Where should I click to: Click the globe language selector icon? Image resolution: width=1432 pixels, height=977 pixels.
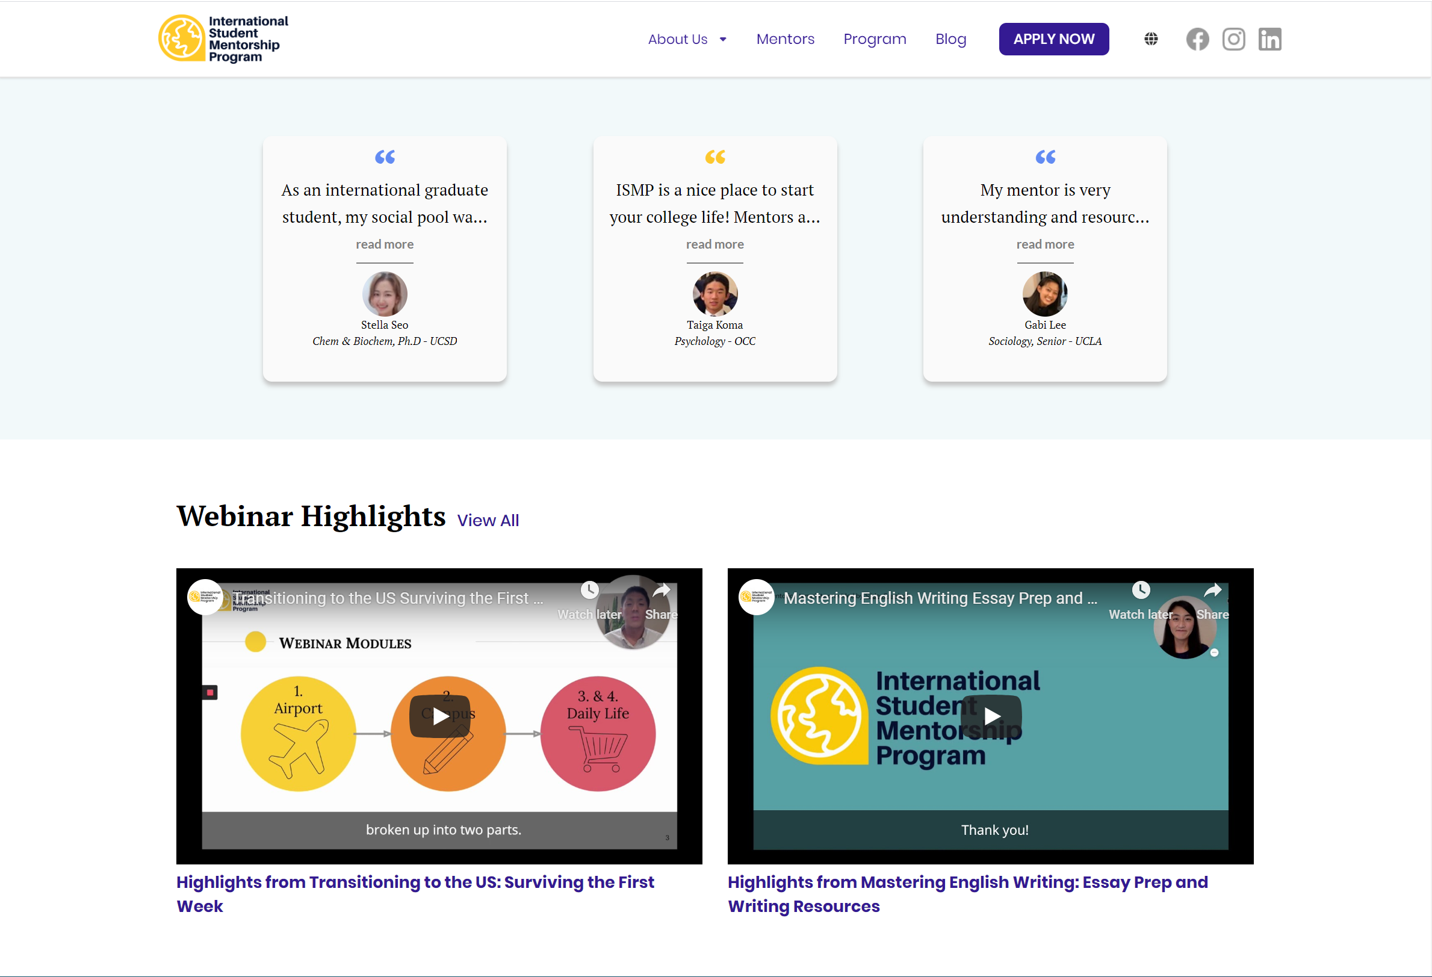(x=1150, y=40)
